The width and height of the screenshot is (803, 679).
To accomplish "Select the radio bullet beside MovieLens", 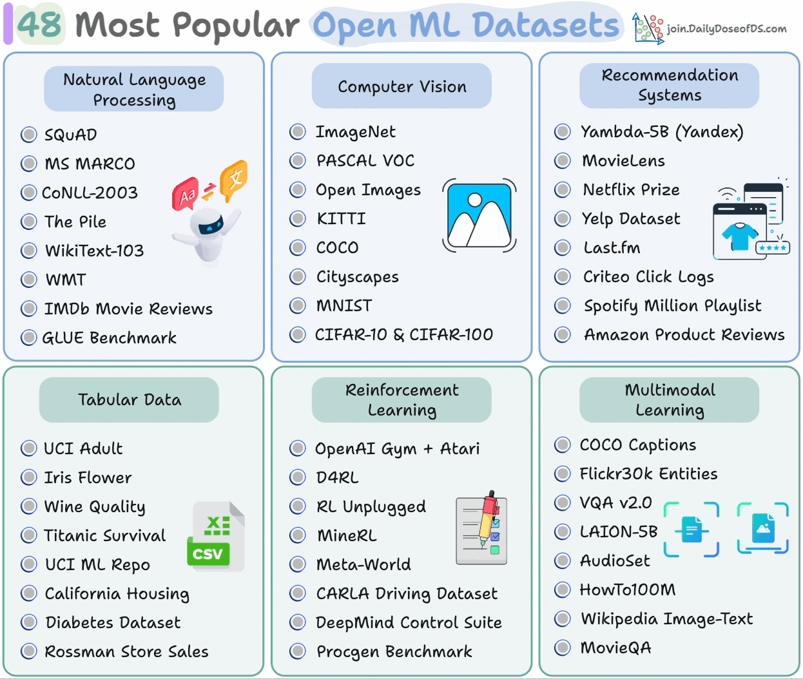I will tap(563, 160).
